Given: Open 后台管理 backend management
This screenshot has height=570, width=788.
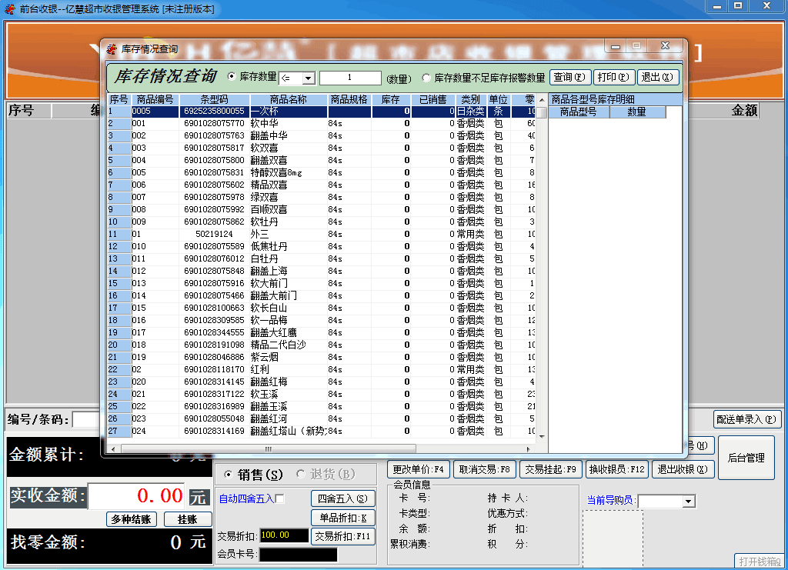Looking at the screenshot, I should (x=746, y=458).
